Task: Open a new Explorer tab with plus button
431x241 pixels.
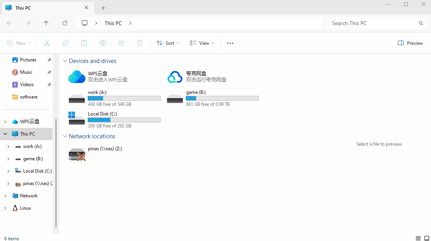Action: coord(103,8)
